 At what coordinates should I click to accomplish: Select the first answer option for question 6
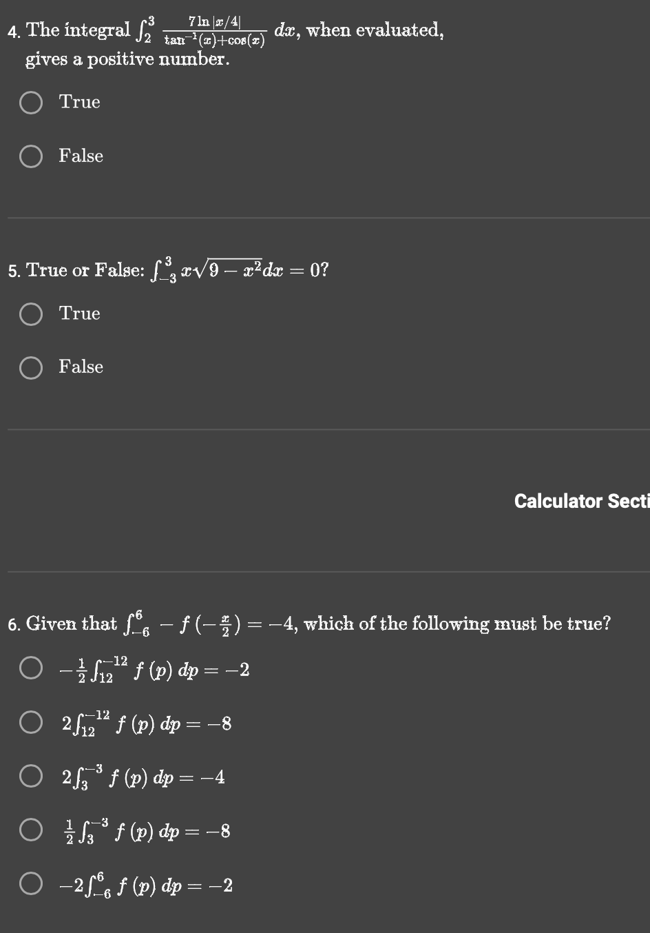coord(30,666)
